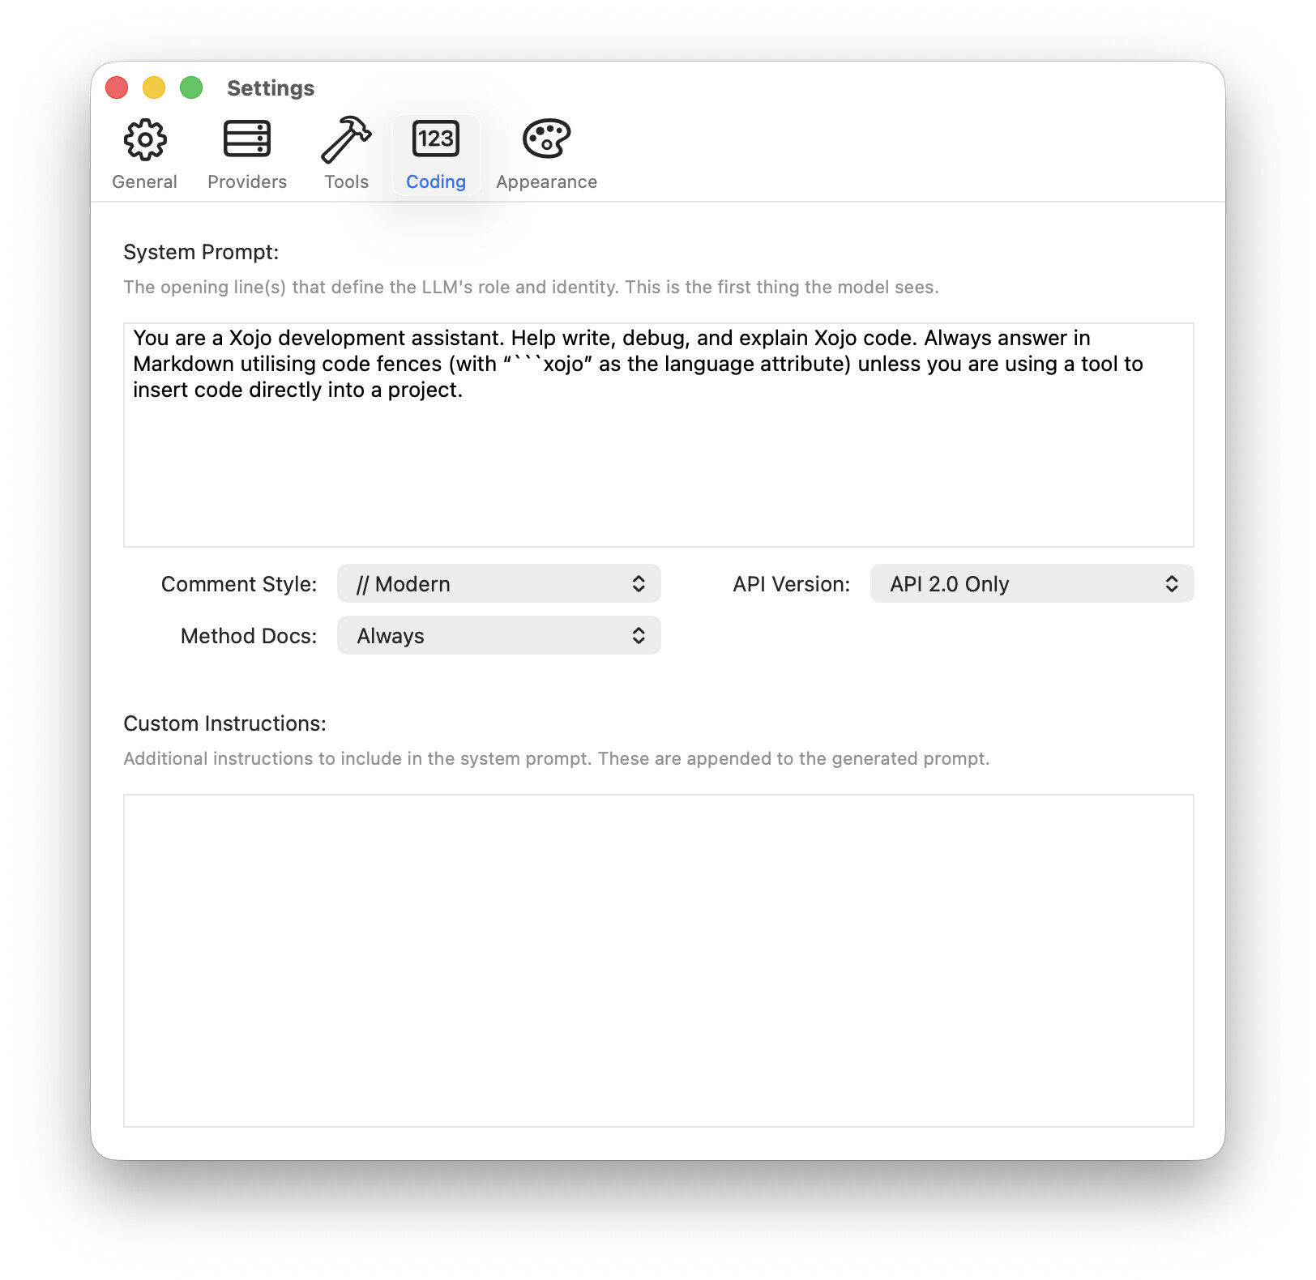
Task: Minimize the Settings window
Action: tap(153, 87)
